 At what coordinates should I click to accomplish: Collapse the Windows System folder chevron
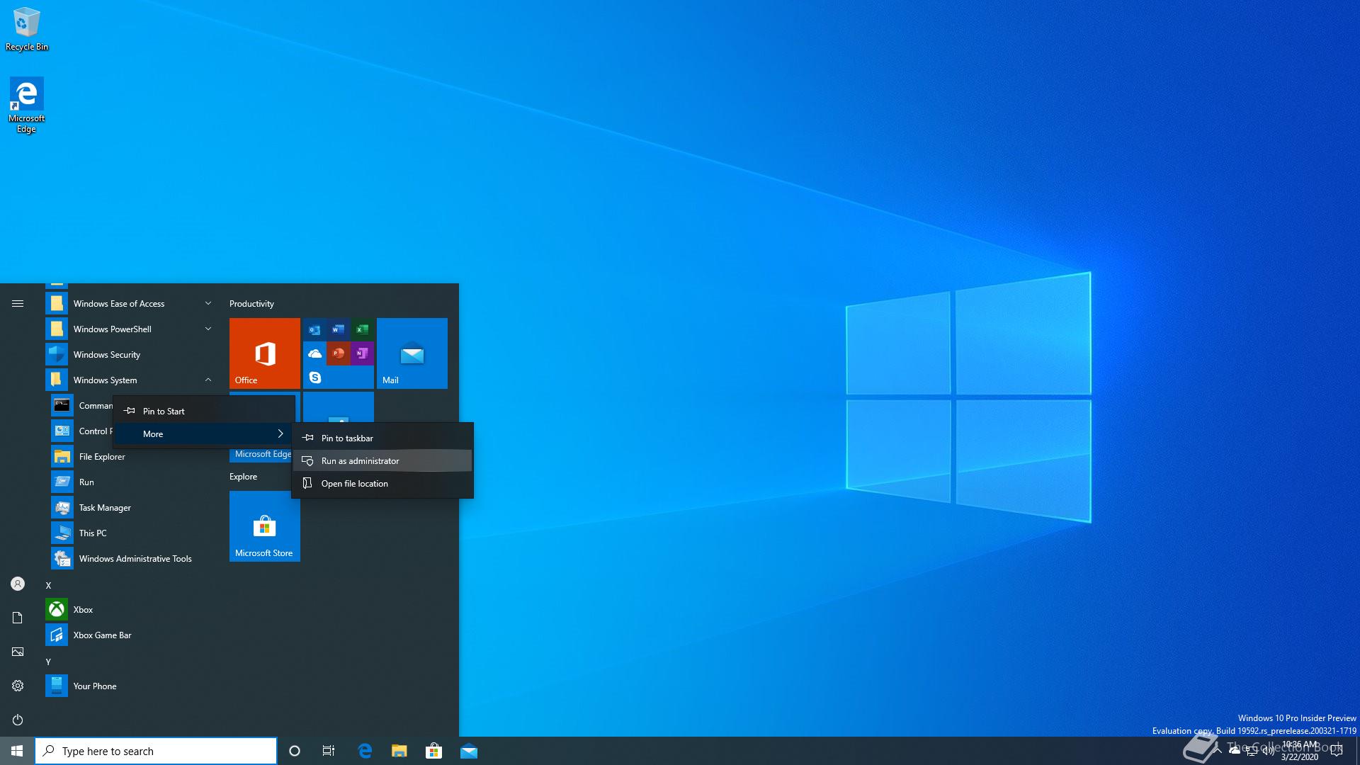208,380
